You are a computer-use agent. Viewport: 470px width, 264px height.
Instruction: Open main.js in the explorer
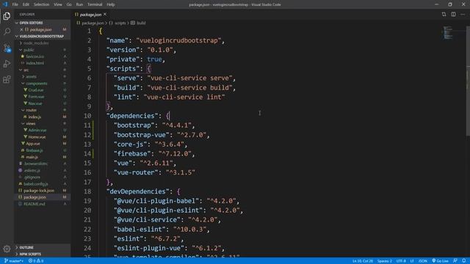click(42, 157)
